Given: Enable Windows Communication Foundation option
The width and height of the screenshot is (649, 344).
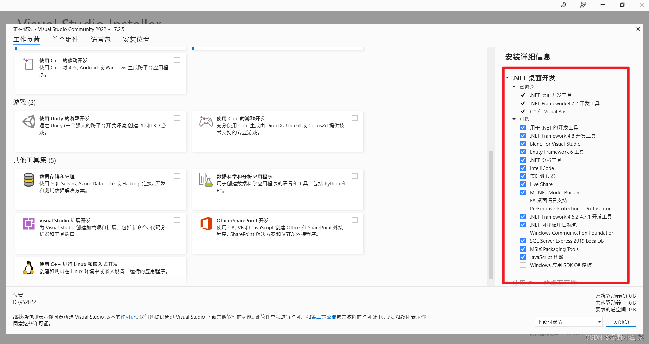Looking at the screenshot, I should tap(523, 233).
